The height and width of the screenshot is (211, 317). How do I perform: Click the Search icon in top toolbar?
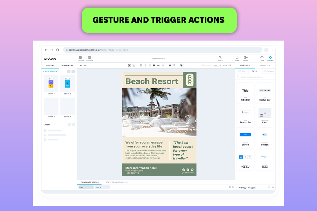coord(220,59)
